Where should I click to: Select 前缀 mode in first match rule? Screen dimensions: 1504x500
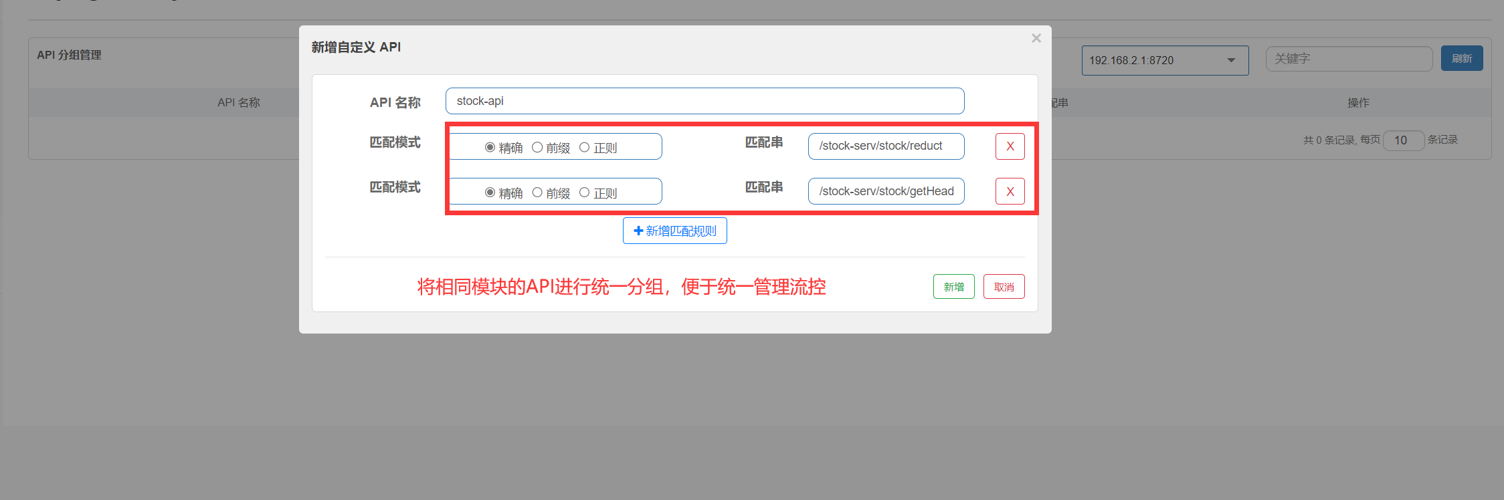[537, 147]
